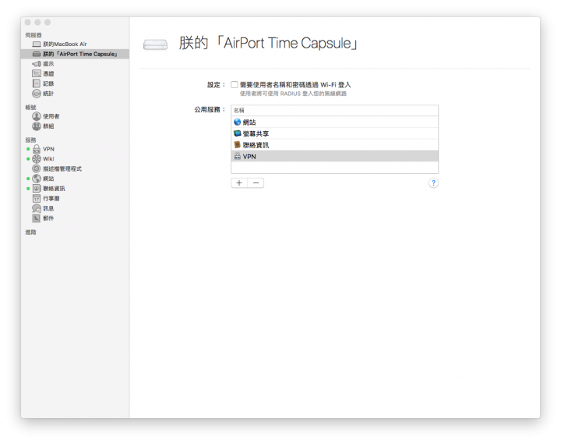Open 描述檔管理程式 profile manager service
The width and height of the screenshot is (561, 443).
tap(57, 168)
